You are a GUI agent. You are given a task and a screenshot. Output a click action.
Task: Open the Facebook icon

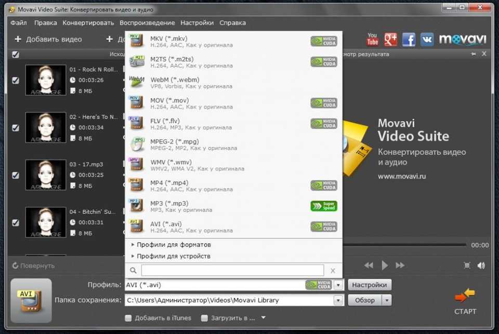(409, 39)
